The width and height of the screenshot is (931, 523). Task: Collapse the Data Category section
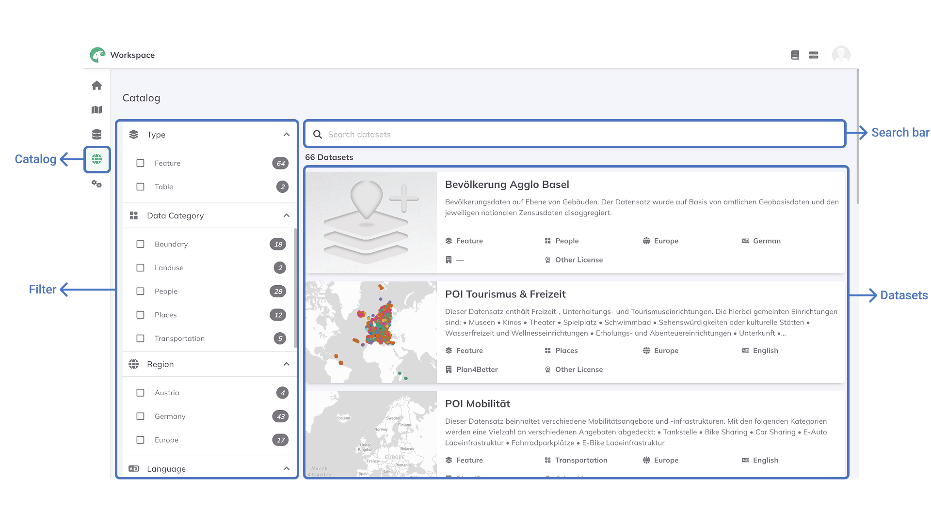286,215
